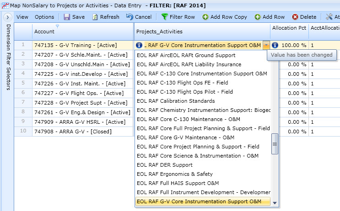Click account cell 747207 - G-V Schle.Maint.

83,55
